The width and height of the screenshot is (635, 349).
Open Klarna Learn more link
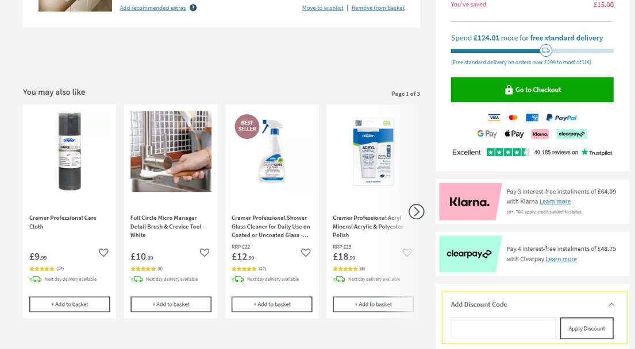[555, 201]
